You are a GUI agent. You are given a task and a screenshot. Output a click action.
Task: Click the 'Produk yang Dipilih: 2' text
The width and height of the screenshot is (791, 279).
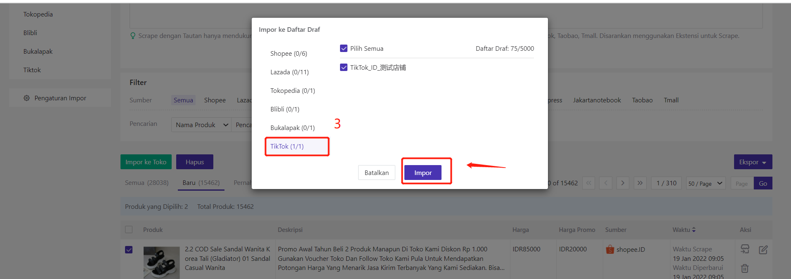pos(156,207)
